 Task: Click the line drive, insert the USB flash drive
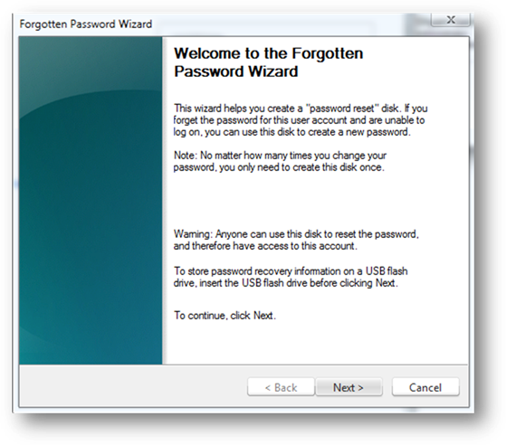click(x=286, y=283)
